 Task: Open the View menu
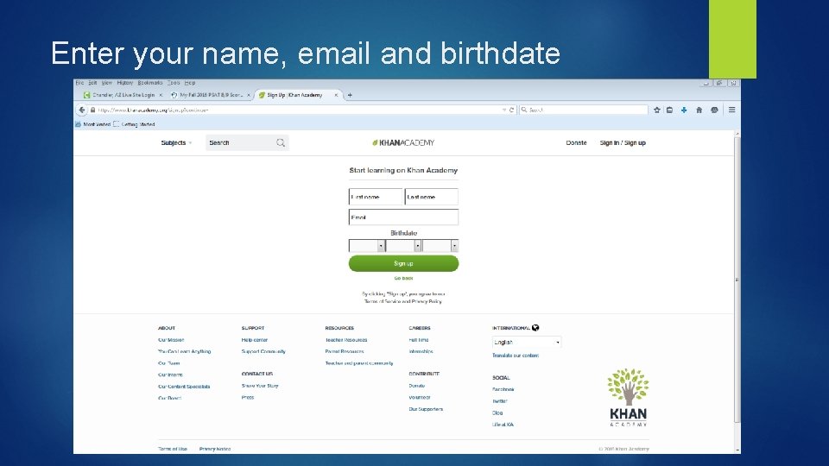point(107,83)
